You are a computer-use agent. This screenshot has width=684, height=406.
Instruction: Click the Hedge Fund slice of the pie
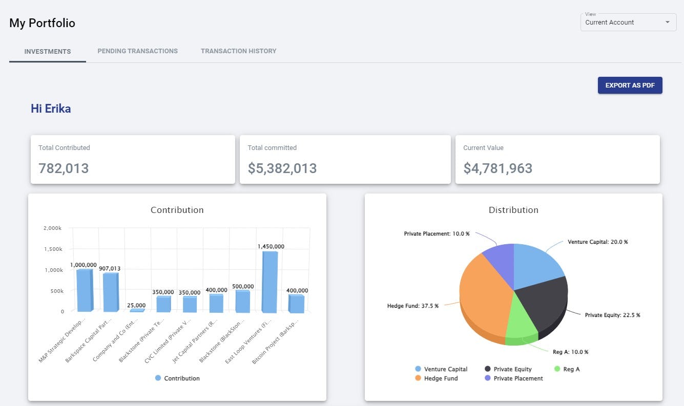[x=487, y=297]
